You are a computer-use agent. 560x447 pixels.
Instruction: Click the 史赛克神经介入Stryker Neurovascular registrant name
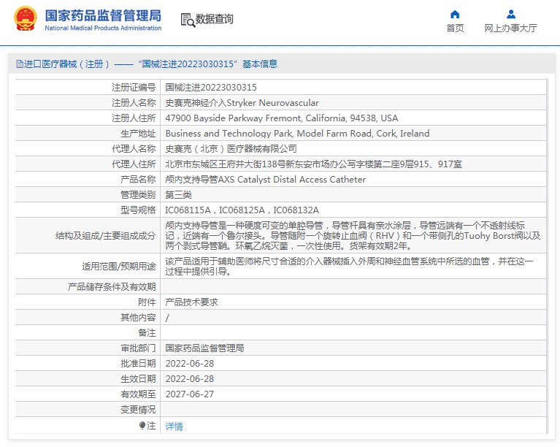point(242,103)
